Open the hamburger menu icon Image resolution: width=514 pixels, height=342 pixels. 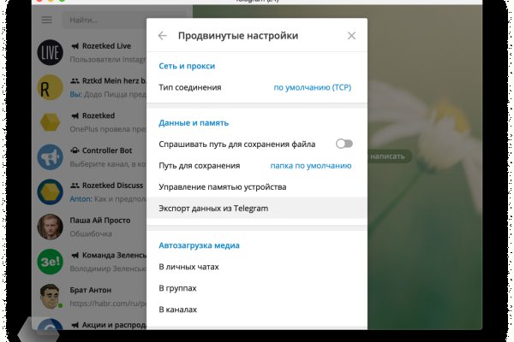[46, 20]
